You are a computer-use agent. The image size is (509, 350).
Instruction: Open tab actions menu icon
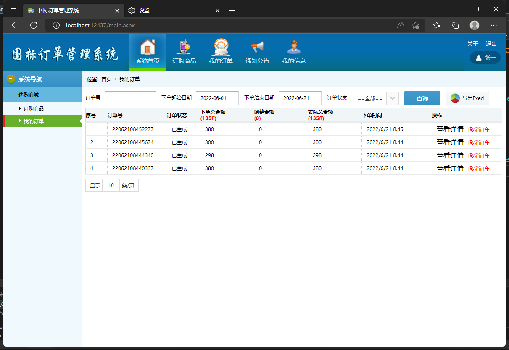(x=13, y=10)
